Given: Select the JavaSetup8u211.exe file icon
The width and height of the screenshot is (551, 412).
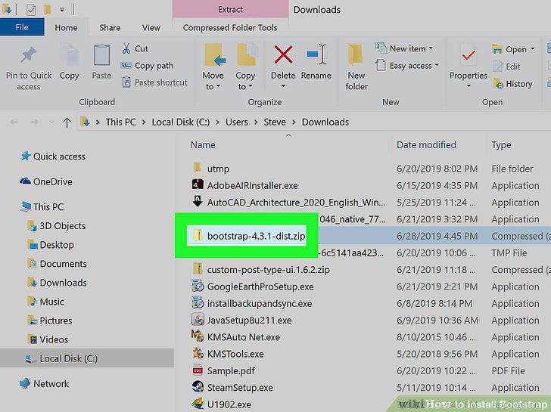Looking at the screenshot, I should [198, 319].
